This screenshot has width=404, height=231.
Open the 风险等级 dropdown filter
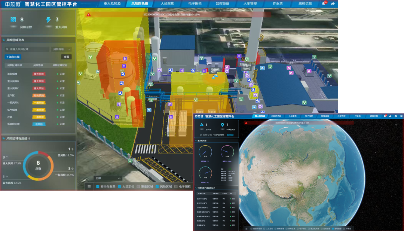pos(61,49)
